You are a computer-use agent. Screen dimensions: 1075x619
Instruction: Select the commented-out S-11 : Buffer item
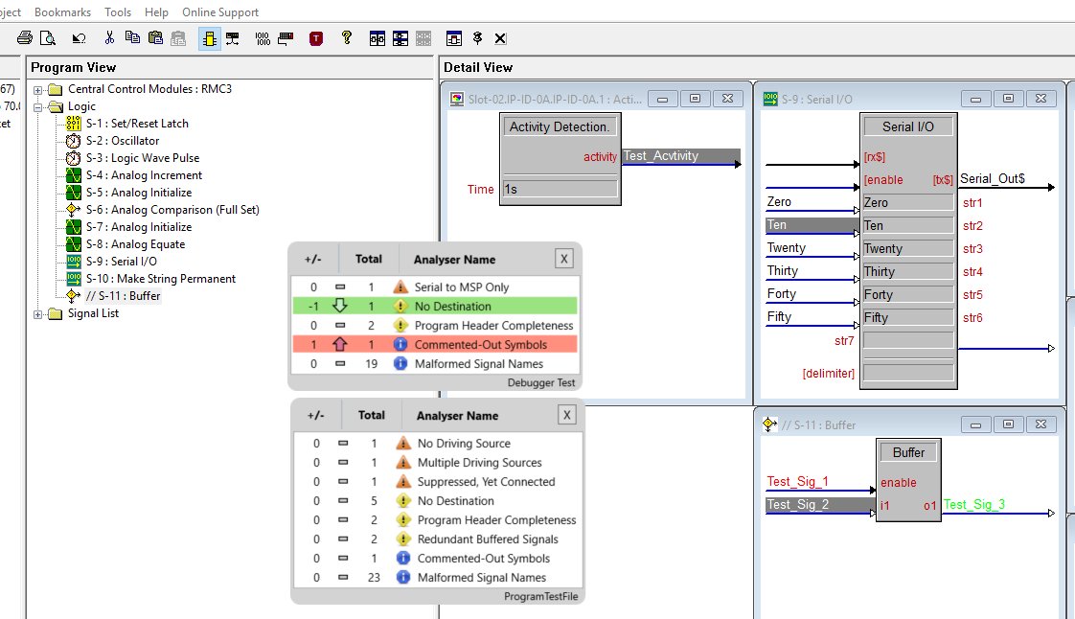coord(124,296)
